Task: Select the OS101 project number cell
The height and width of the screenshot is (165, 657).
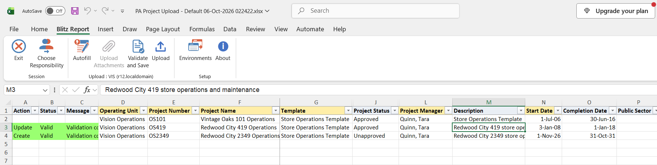Action: point(173,119)
